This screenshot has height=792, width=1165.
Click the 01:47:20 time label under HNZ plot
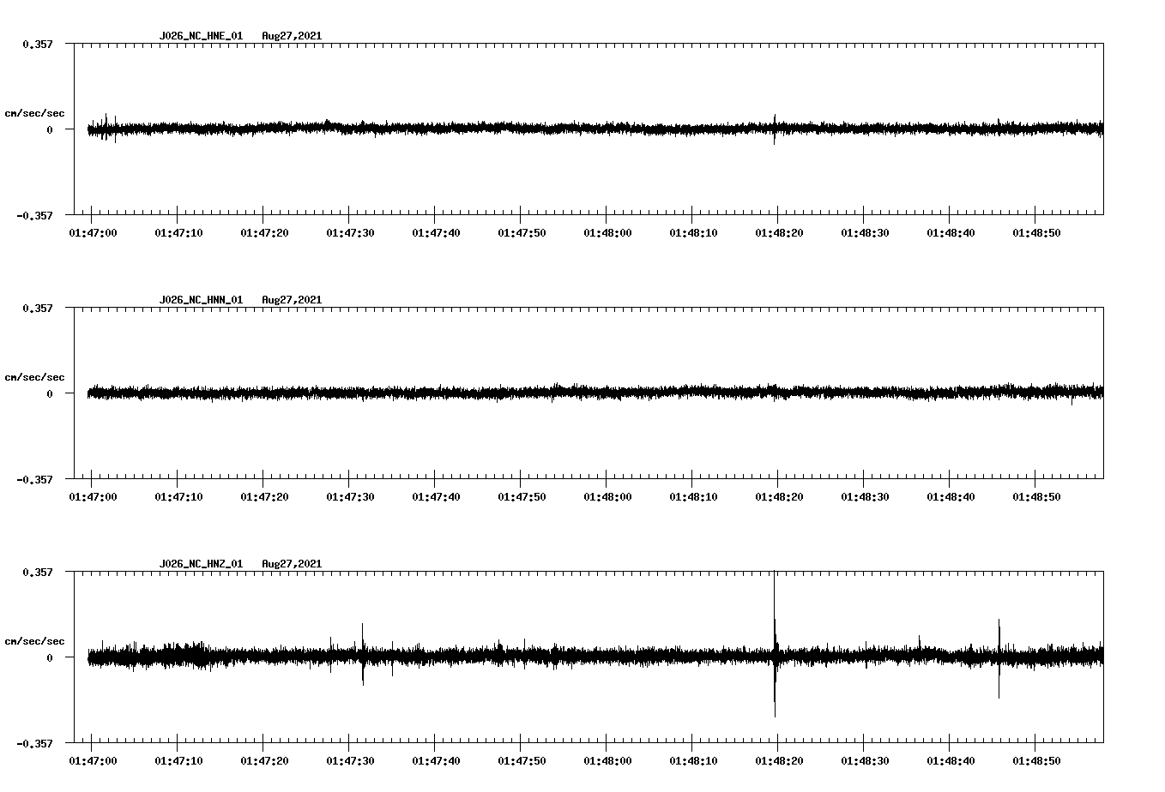264,760
